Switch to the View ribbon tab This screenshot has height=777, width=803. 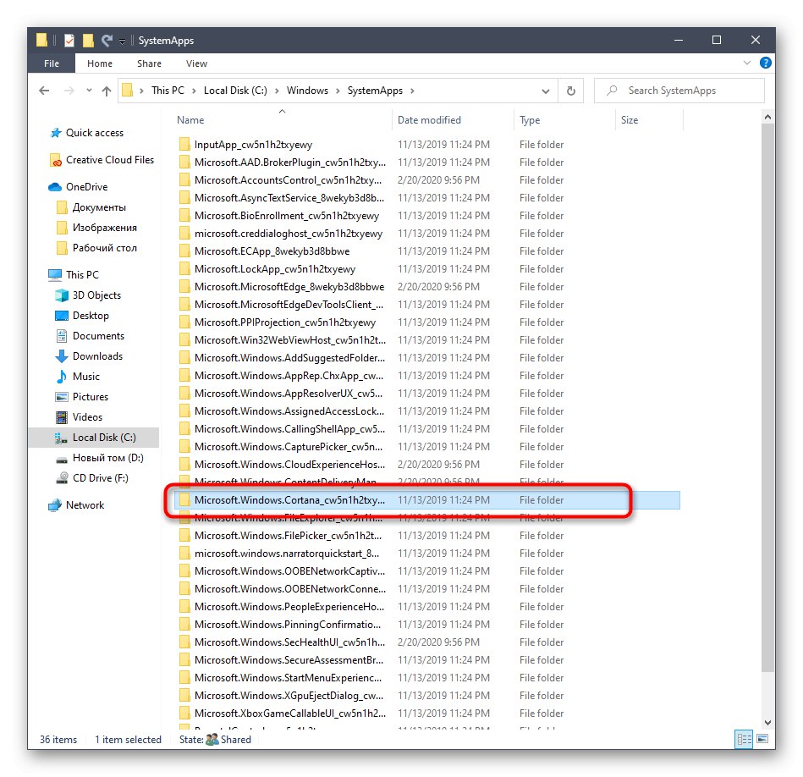196,63
